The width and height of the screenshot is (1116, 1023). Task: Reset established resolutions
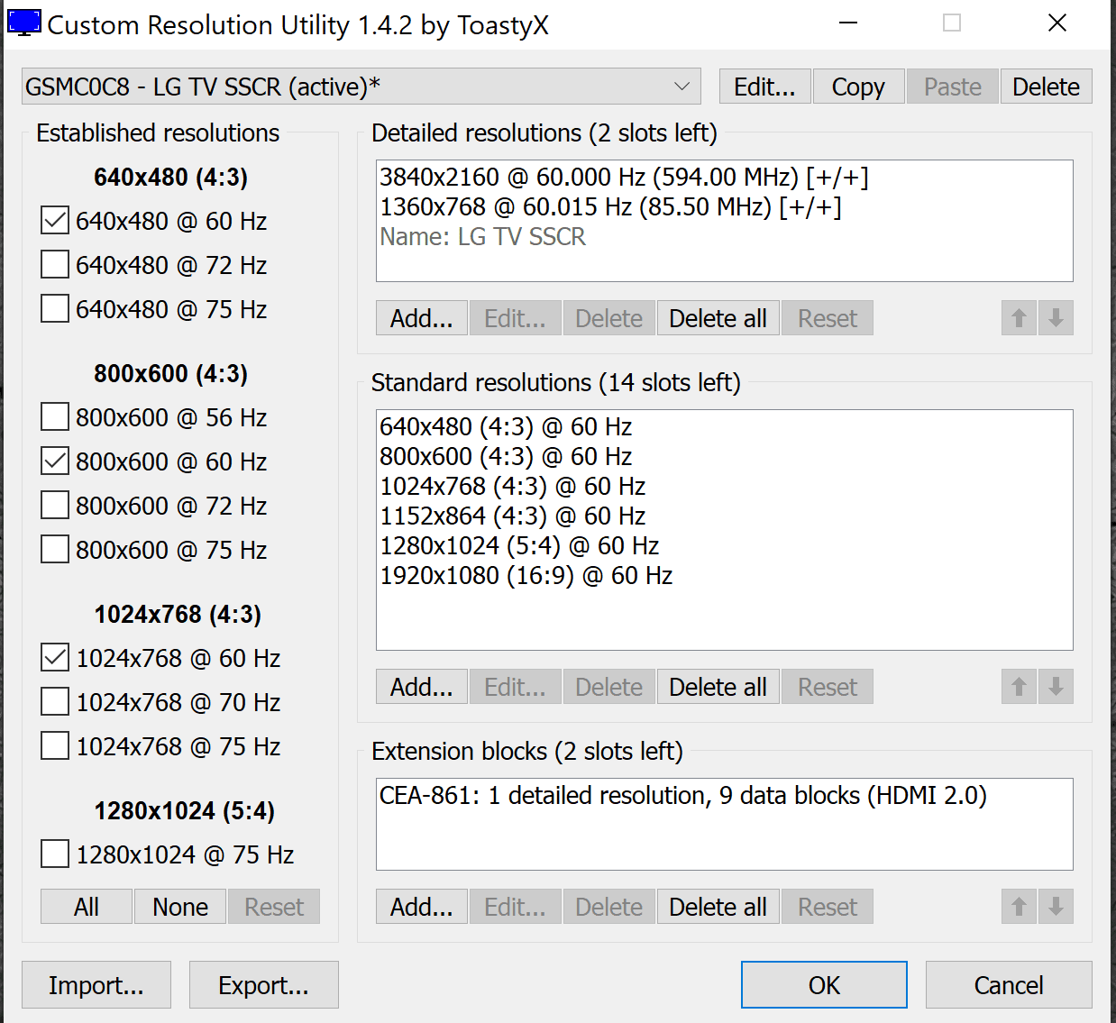(x=274, y=907)
